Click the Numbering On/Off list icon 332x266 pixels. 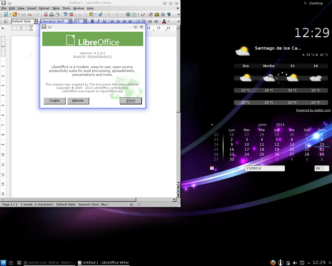(x=138, y=21)
